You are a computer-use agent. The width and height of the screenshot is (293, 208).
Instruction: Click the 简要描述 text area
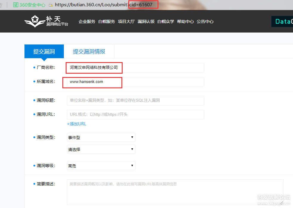175,192
